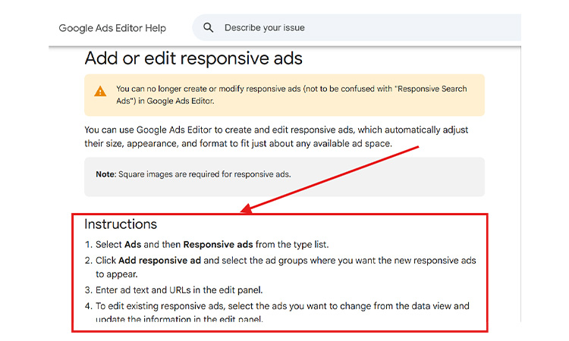
Task: Click step 1 'Select Ads and then Responsive ads'
Action: [212, 245]
